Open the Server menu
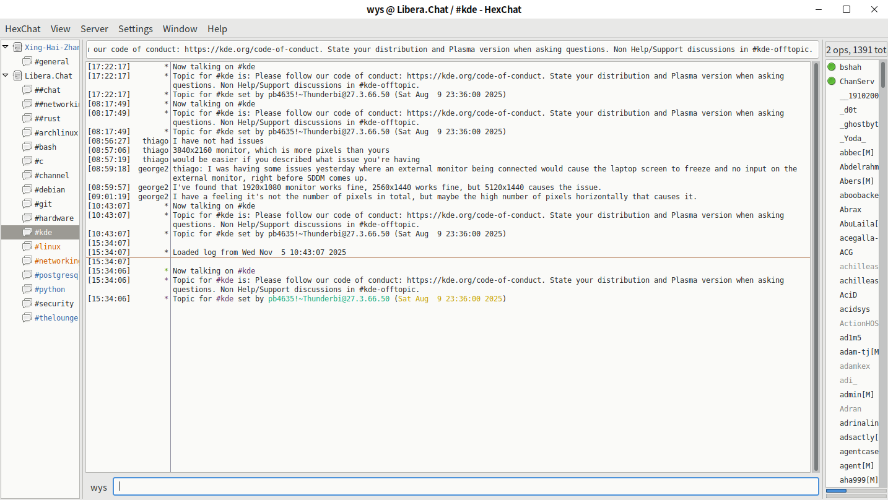The height and width of the screenshot is (500, 888). 94,28
